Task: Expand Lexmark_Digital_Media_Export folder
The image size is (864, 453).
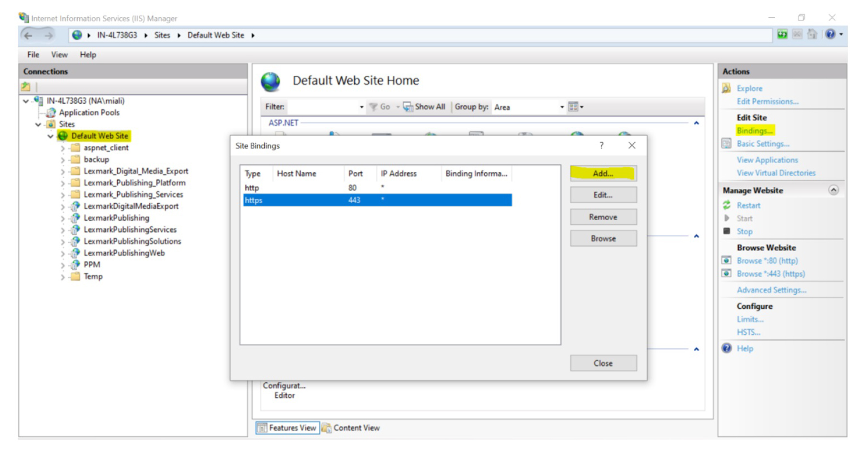Action: tap(63, 171)
